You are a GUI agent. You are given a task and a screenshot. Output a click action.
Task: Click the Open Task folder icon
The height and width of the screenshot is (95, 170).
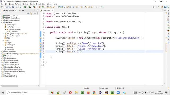(50, 7)
